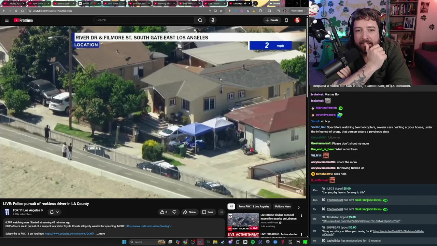Expand FOX 11 notification bell dropdown
The height and width of the screenshot is (246, 437).
tap(54, 212)
